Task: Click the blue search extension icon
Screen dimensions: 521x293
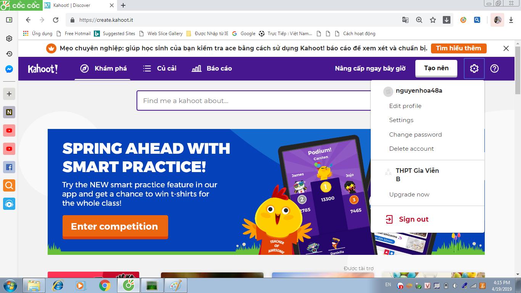Action: [477, 20]
